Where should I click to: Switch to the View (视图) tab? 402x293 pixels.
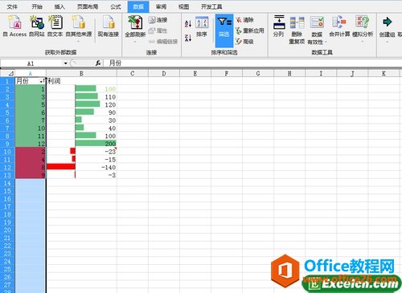(183, 6)
